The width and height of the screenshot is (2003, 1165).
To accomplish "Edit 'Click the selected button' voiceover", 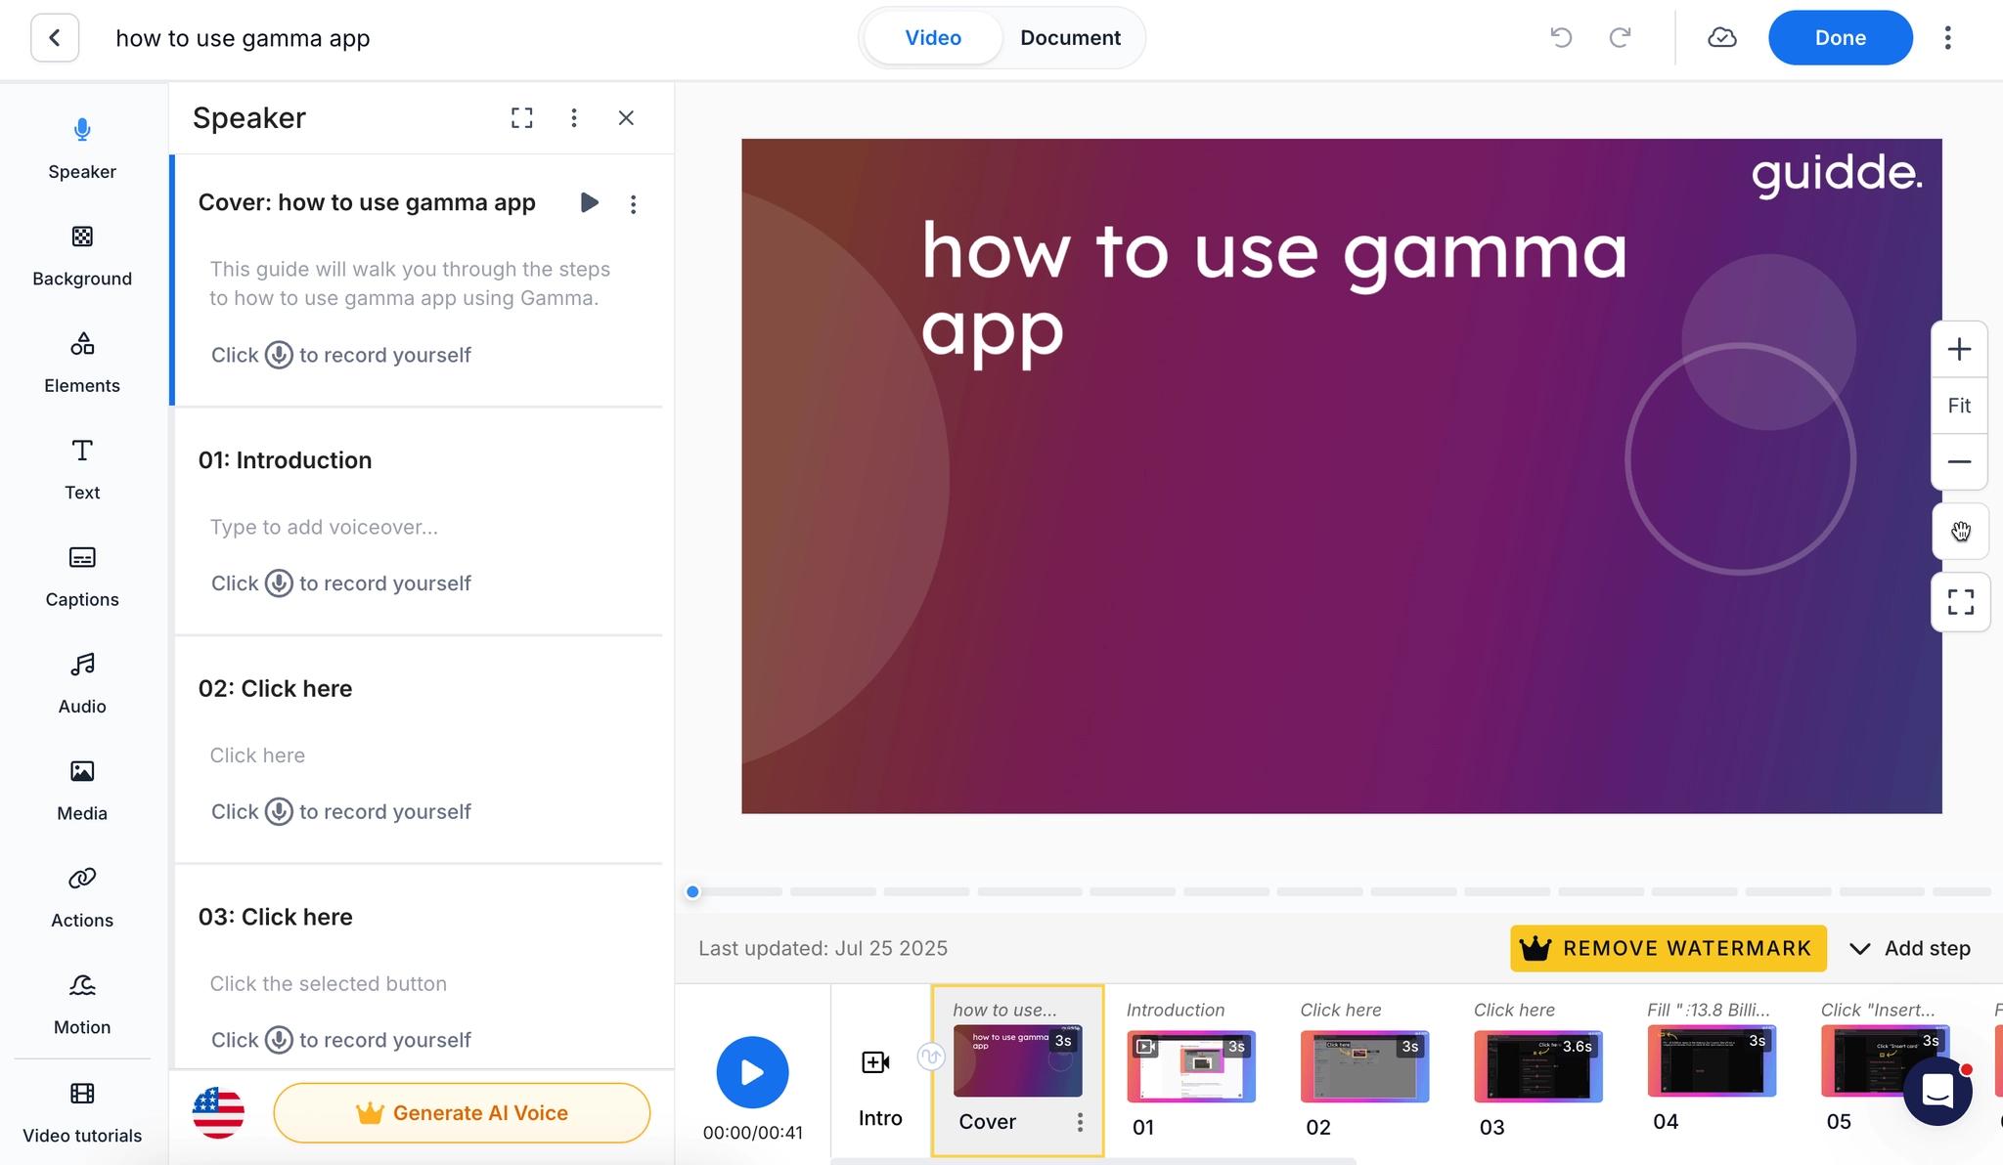I will [328, 983].
